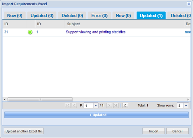Open the page number dropdown
Viewport: 193px width, 138px height.
click(96, 105)
